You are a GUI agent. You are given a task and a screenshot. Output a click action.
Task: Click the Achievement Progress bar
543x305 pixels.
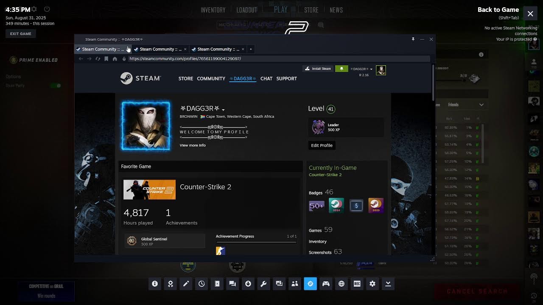(x=256, y=243)
